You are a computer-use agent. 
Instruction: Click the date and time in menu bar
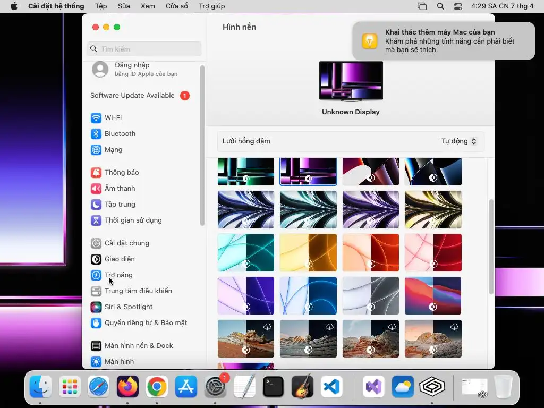tap(502, 6)
